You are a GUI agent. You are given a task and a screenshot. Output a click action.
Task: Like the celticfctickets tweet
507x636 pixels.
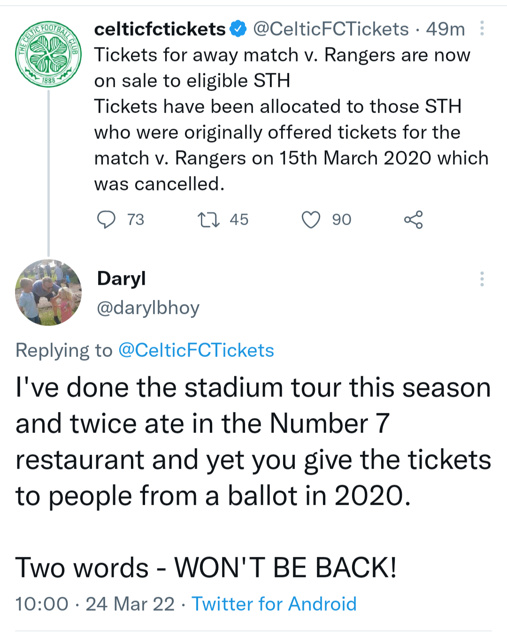(x=311, y=220)
